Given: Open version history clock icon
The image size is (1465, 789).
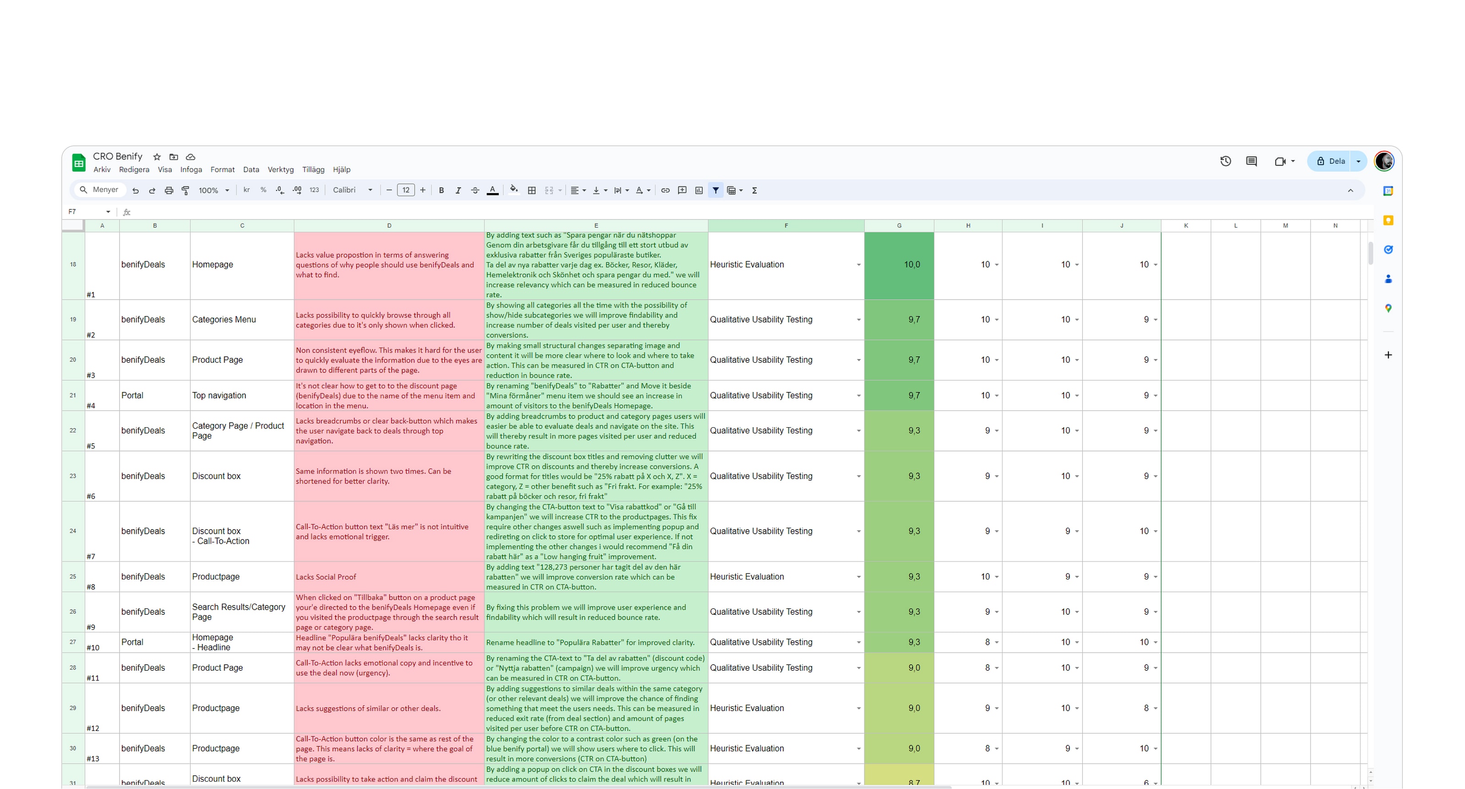Looking at the screenshot, I should click(x=1226, y=161).
